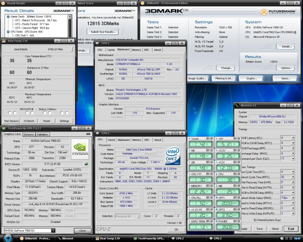Open the Refresh Cycle Time (tRFC) dropdown
Viewport: 303px width, 242px height.
[293, 177]
